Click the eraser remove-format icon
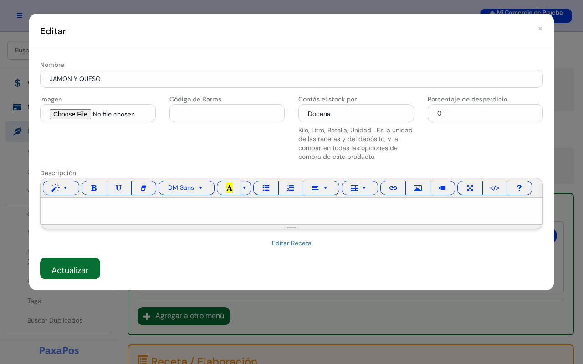The width and height of the screenshot is (583, 364). click(143, 188)
